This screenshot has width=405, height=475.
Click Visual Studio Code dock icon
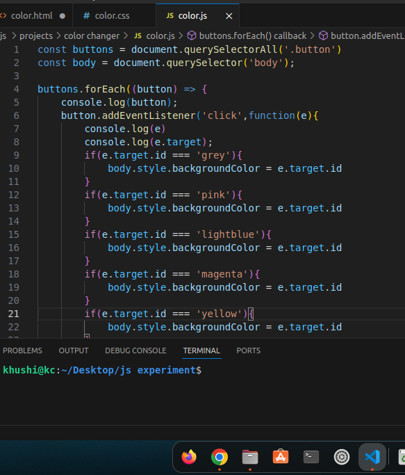coord(372,457)
